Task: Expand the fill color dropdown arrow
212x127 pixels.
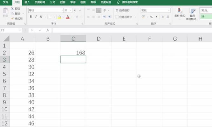Action: click(64, 17)
